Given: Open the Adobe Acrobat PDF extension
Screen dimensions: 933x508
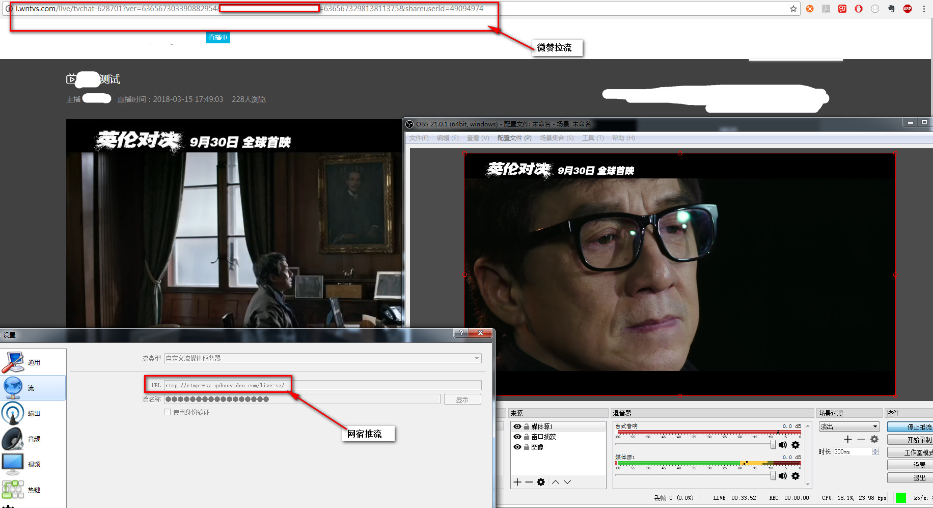Looking at the screenshot, I should (x=826, y=9).
